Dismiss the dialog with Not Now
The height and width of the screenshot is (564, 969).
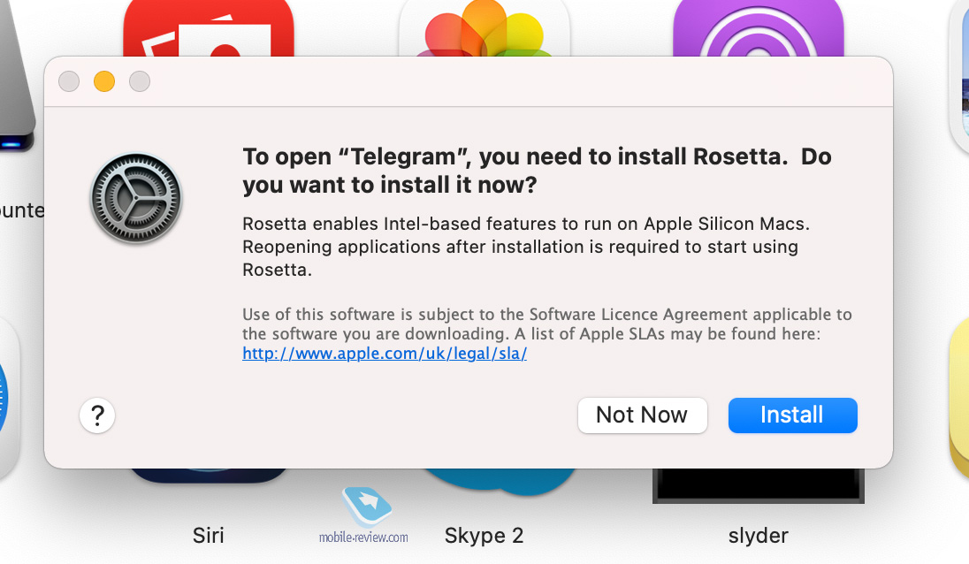[x=642, y=415]
